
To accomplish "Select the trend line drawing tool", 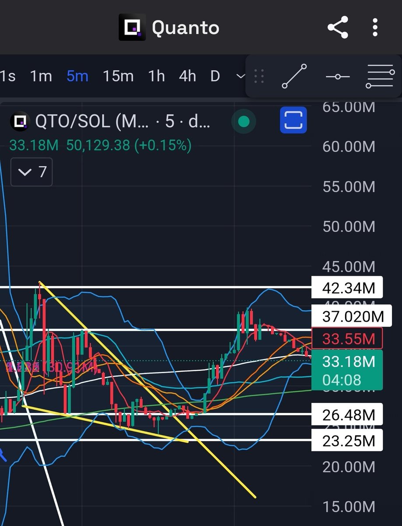I will (294, 76).
